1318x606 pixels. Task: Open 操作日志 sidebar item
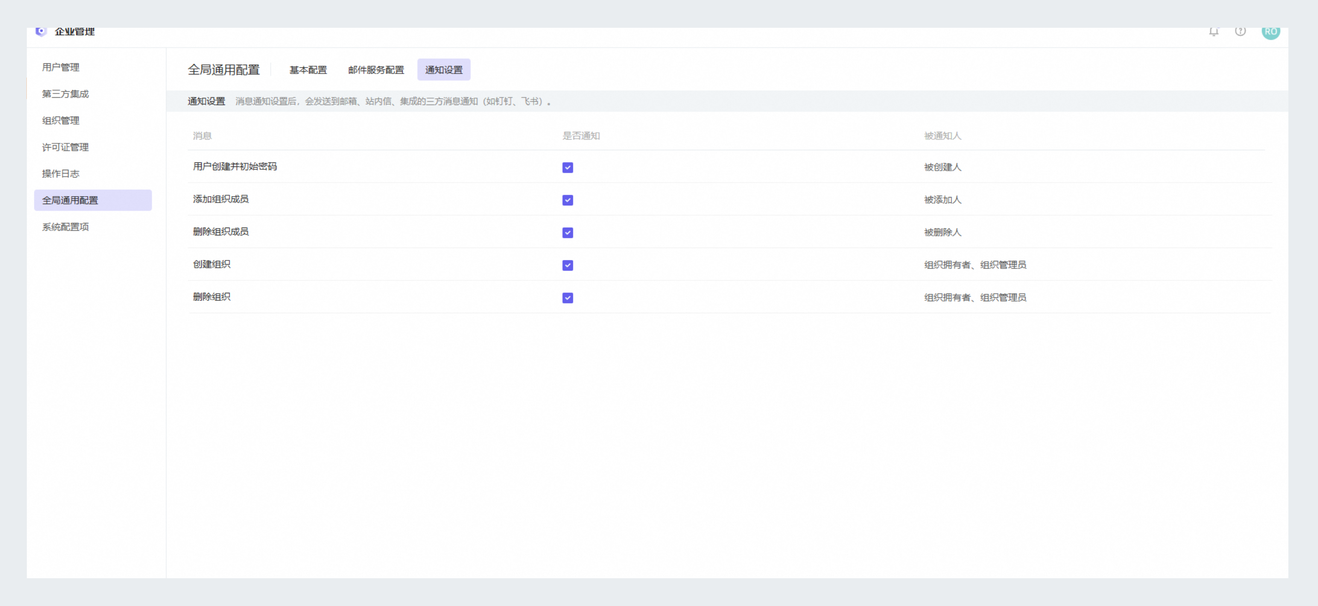point(60,174)
